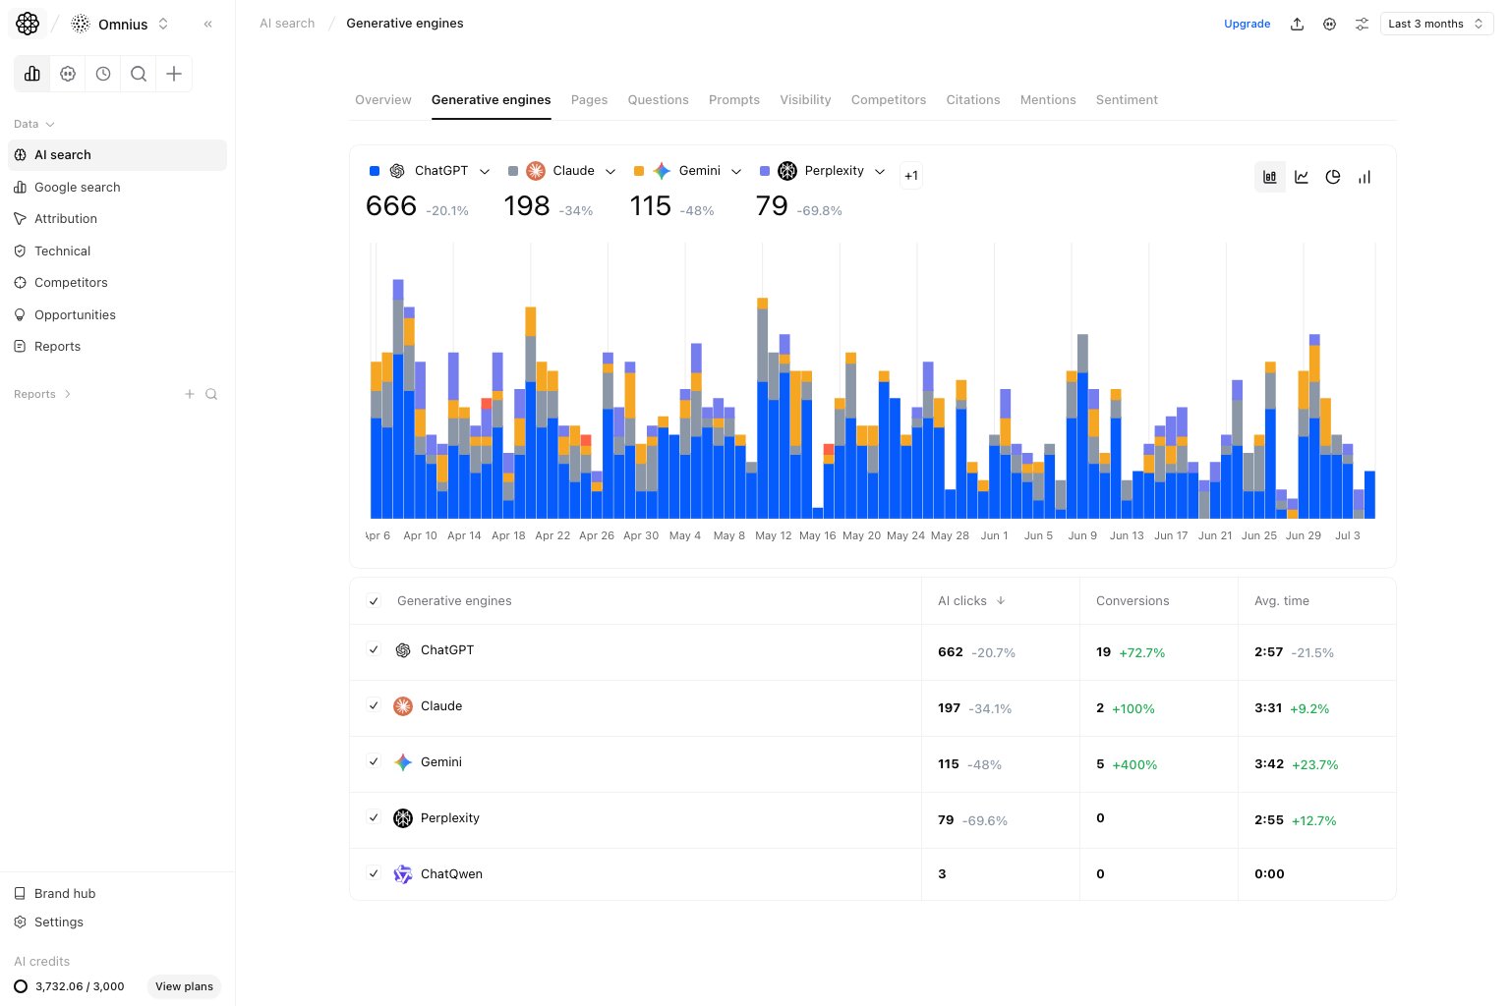Open Technical in sidebar

click(x=117, y=251)
